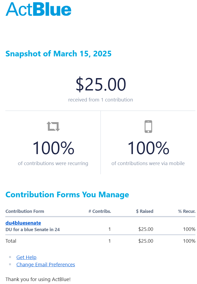The image size is (197, 284).
Task: Click the Snapshot of March 15, 2025 heading
Action: 58,54
